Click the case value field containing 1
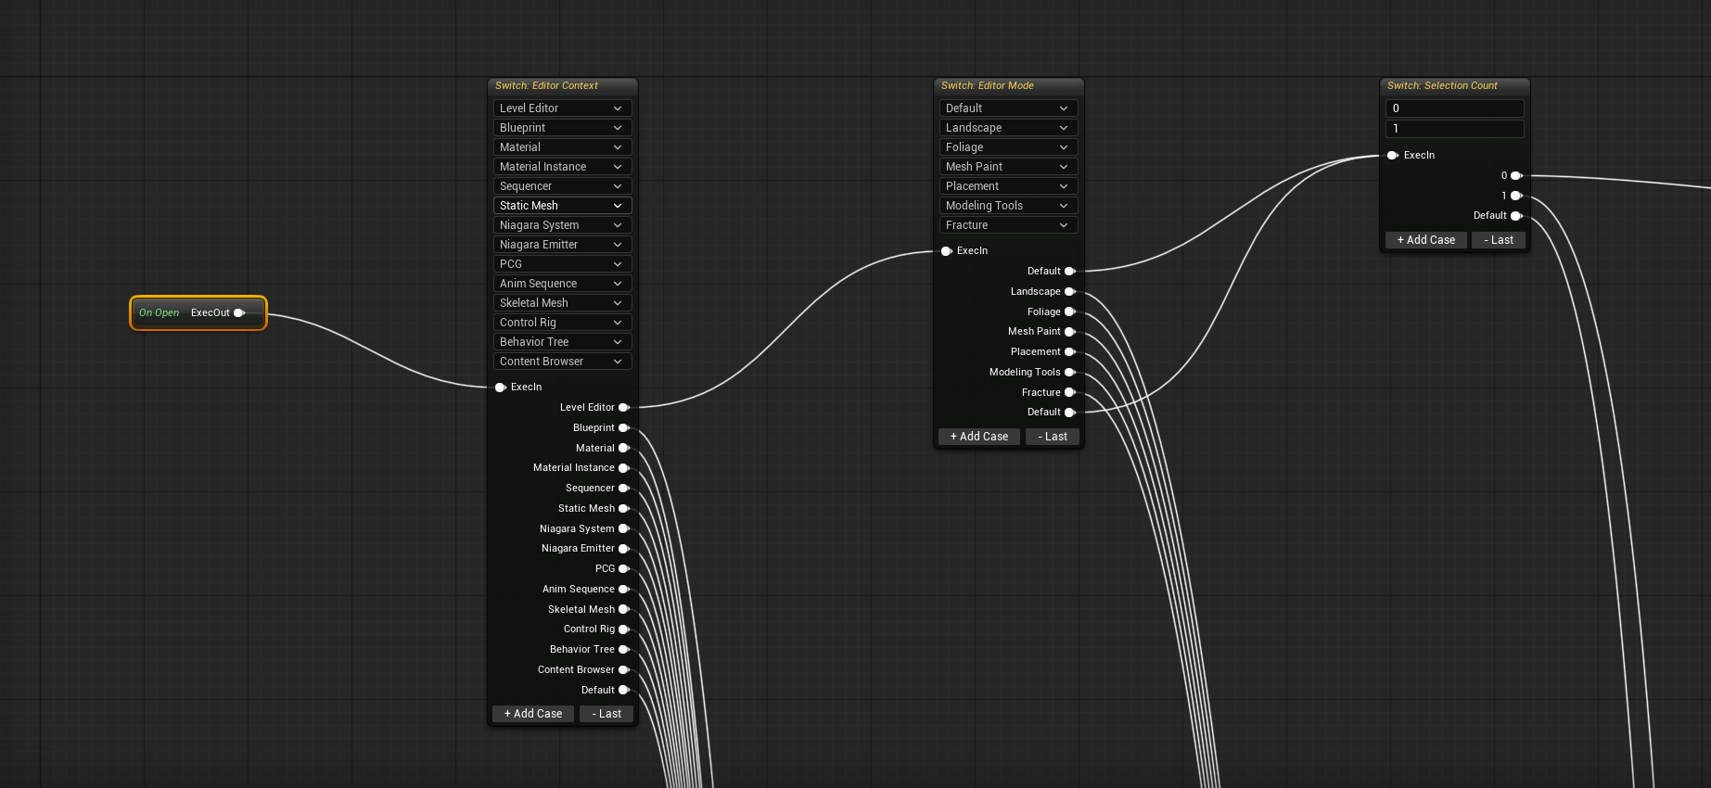 click(1454, 129)
